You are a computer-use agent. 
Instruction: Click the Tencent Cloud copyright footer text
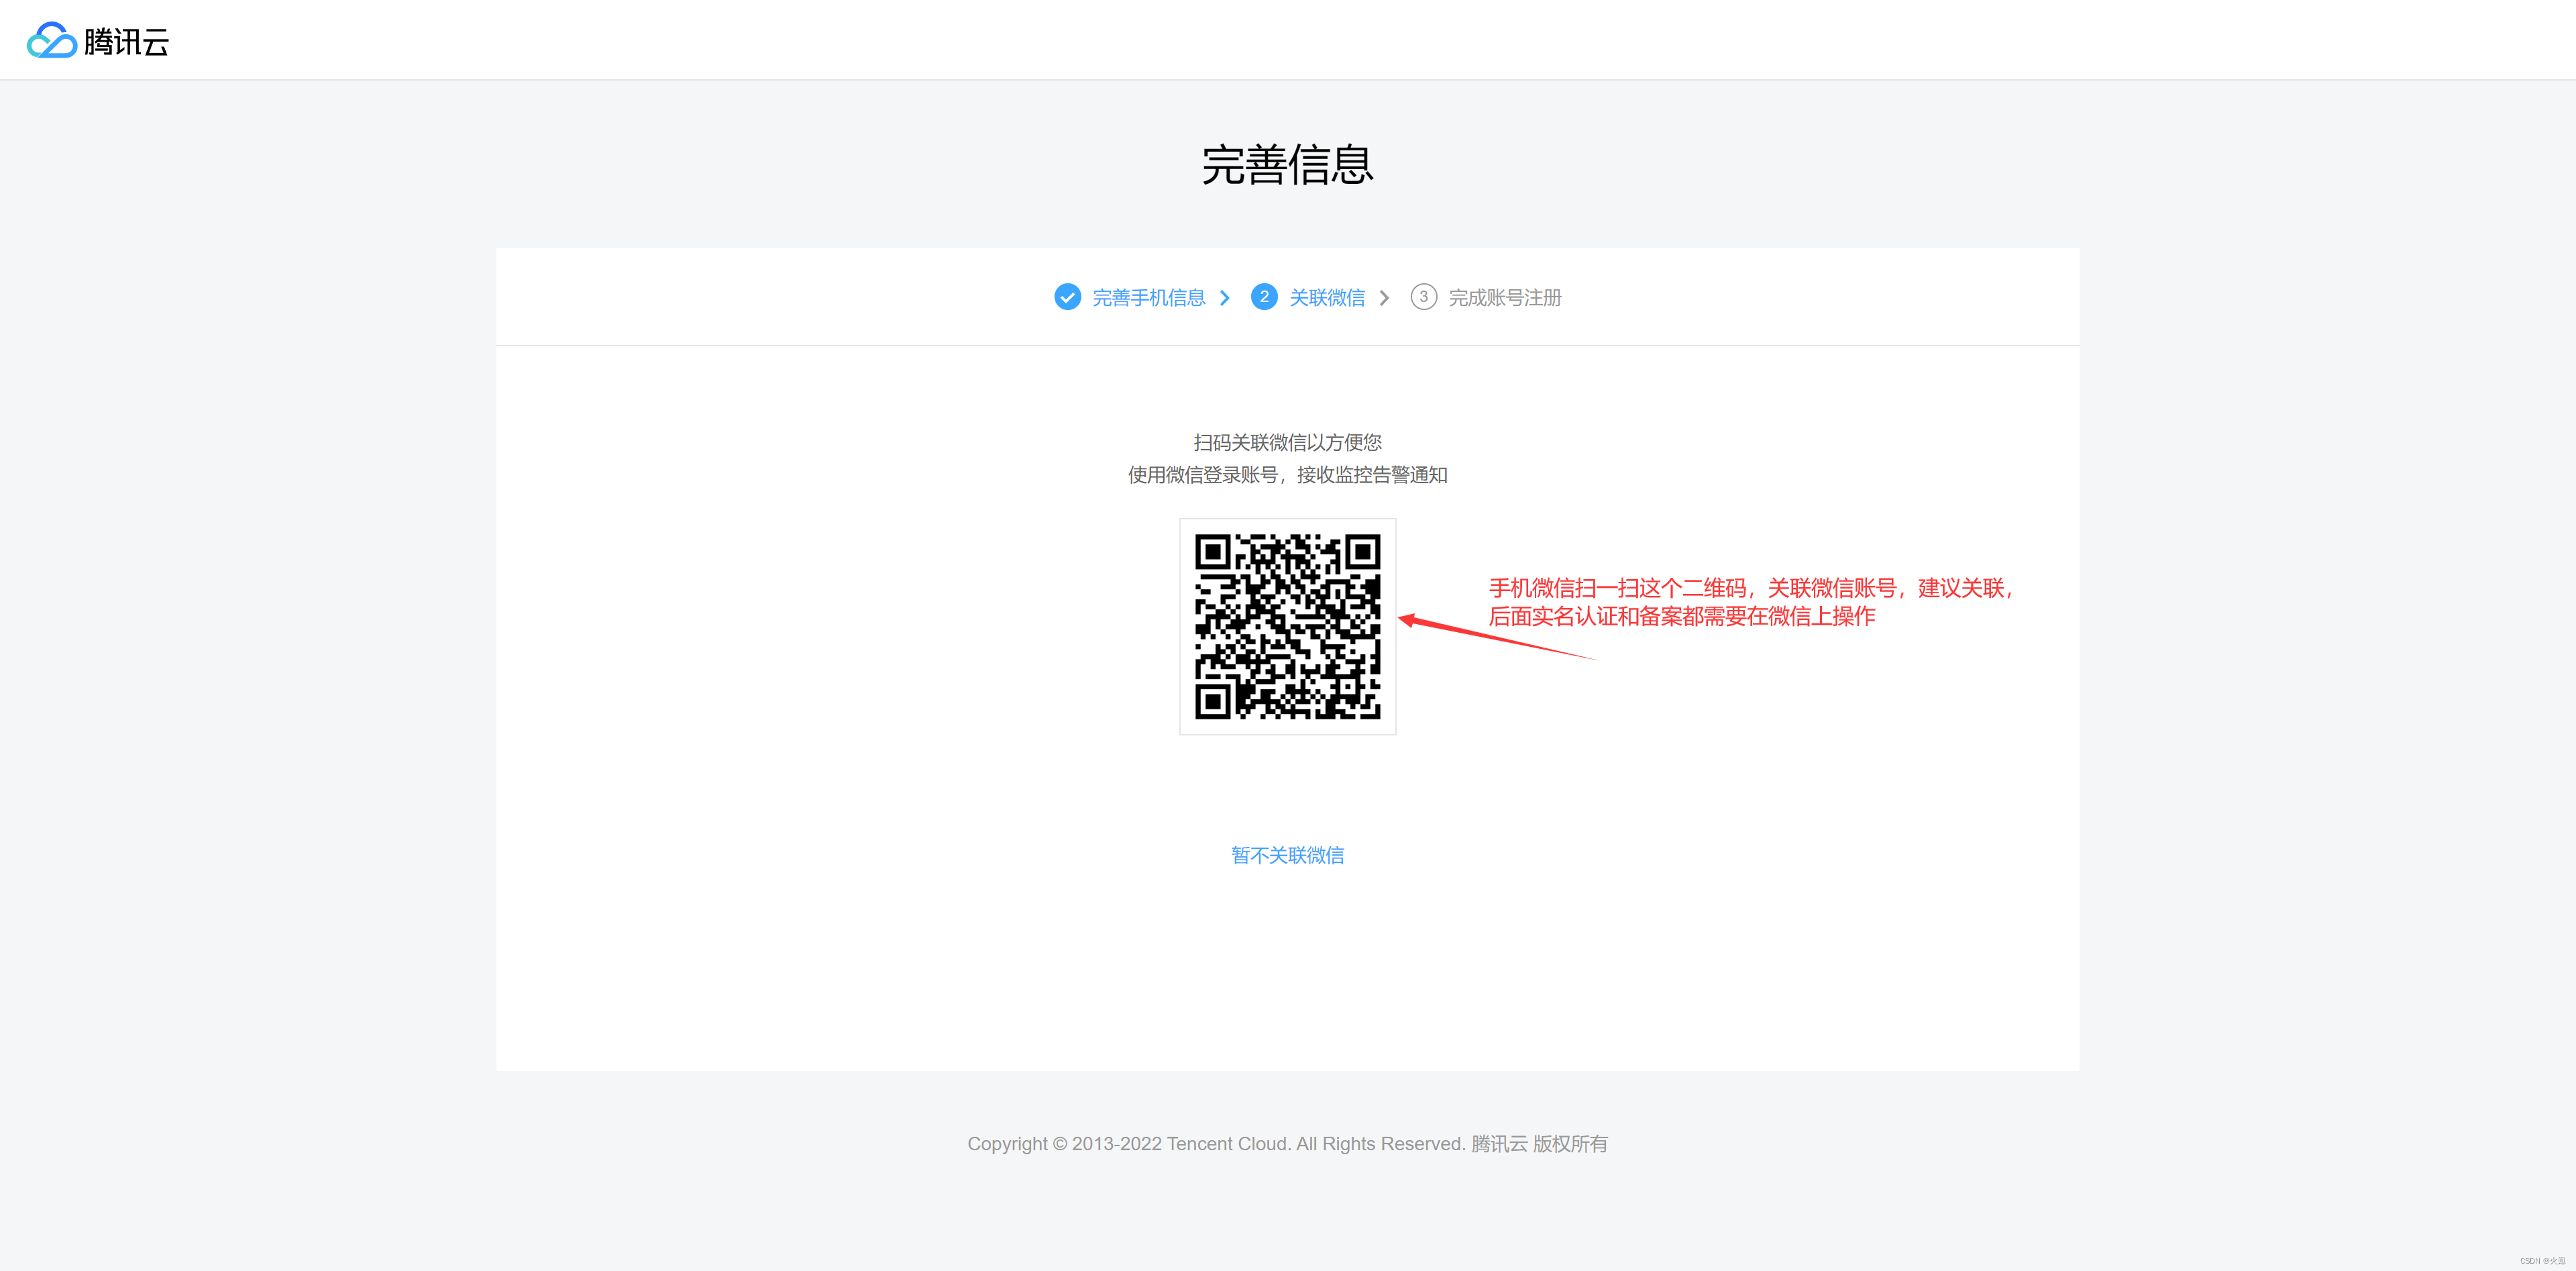coord(1288,1144)
